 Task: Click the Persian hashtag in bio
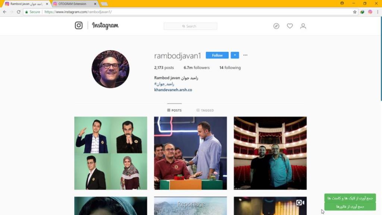click(164, 84)
